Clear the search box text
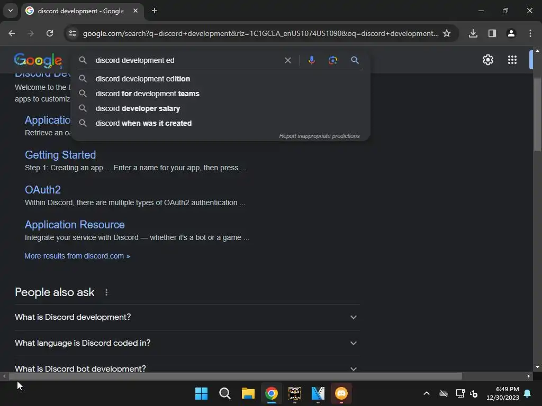The image size is (542, 406). point(287,60)
